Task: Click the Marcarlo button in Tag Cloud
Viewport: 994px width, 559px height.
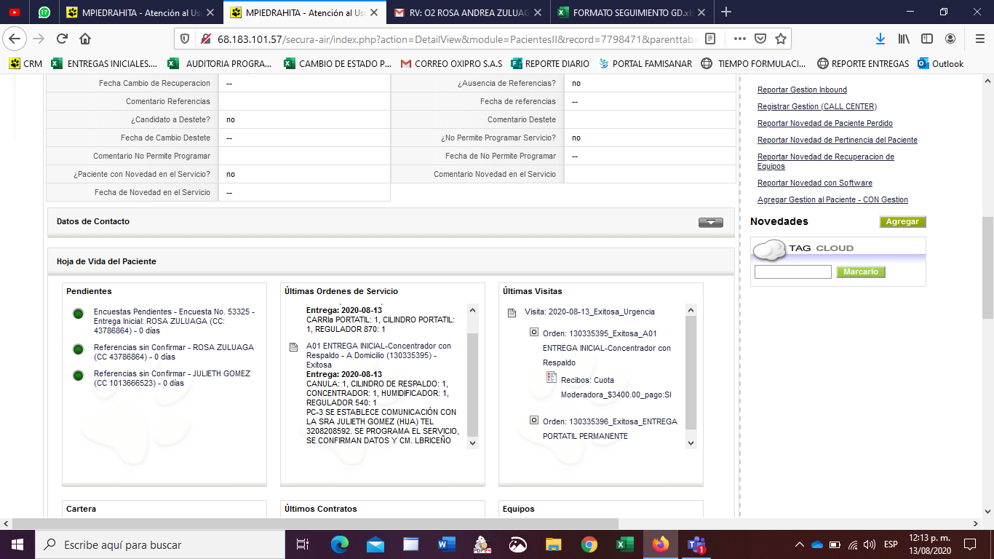Action: pos(860,272)
